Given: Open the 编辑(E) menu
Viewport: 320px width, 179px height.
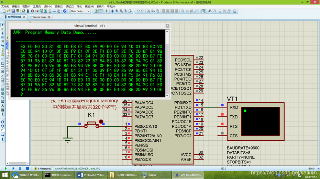Looking at the screenshot, I should tap(16, 7).
